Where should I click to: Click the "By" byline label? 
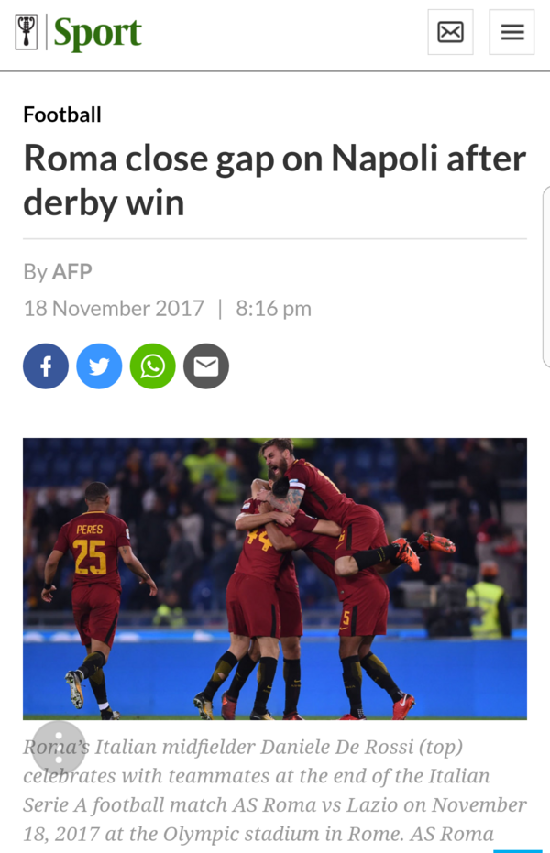point(36,271)
